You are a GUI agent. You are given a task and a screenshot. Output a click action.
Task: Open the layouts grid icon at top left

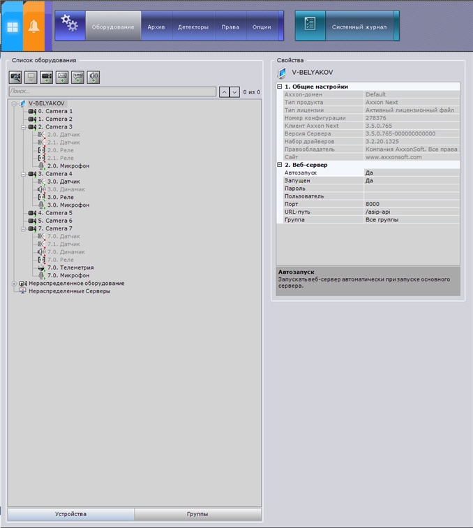click(12, 27)
